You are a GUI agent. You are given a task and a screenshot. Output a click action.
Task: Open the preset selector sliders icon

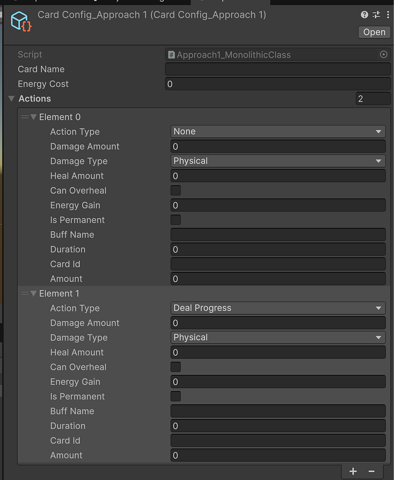376,15
